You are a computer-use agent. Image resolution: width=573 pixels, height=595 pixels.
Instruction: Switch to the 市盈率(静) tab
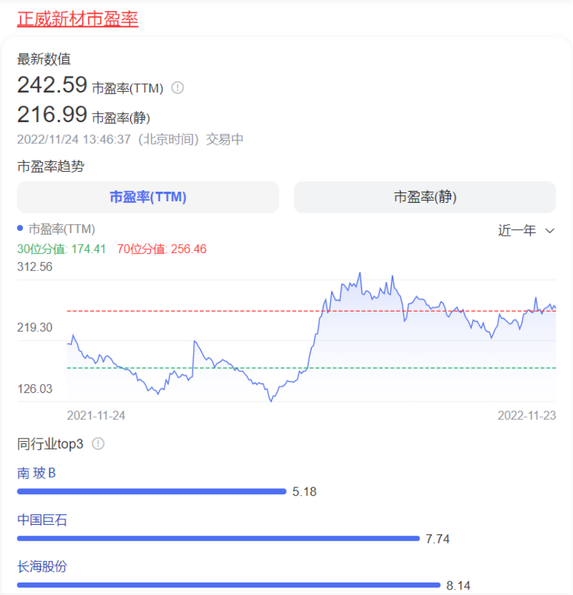(425, 197)
